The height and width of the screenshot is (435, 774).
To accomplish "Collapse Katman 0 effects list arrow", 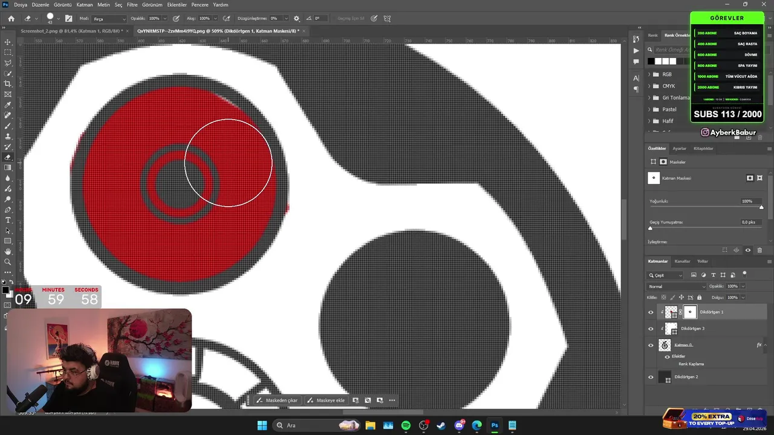I will [x=765, y=345].
